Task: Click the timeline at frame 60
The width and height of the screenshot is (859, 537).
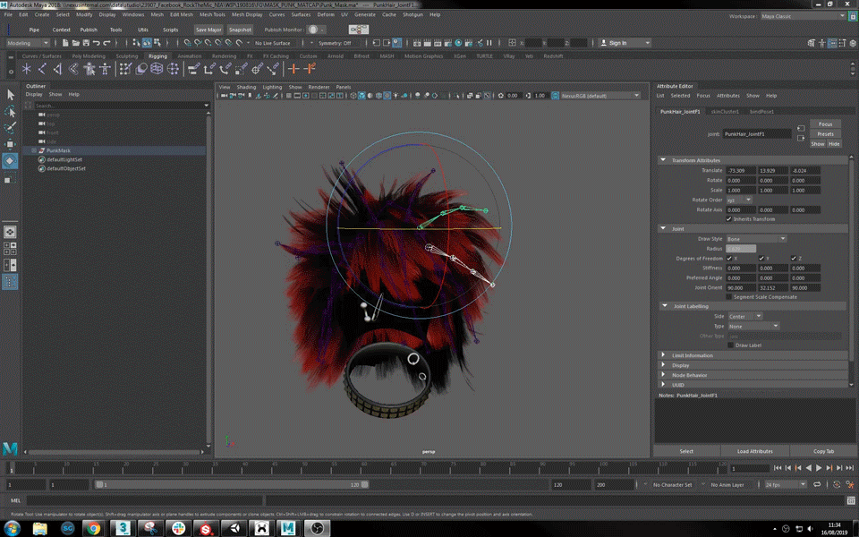Action: [x=363, y=467]
